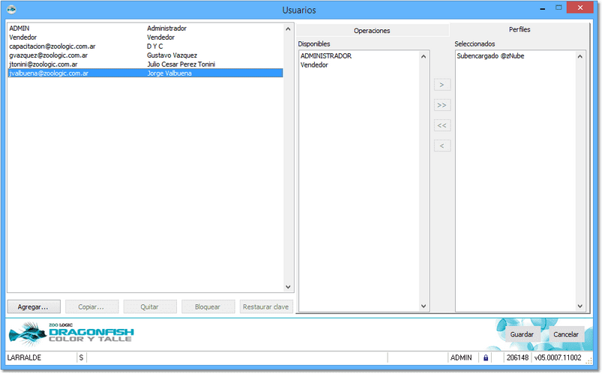The width and height of the screenshot is (602, 374).
Task: Click the name Gustavo Vazquez
Action: 172,55
